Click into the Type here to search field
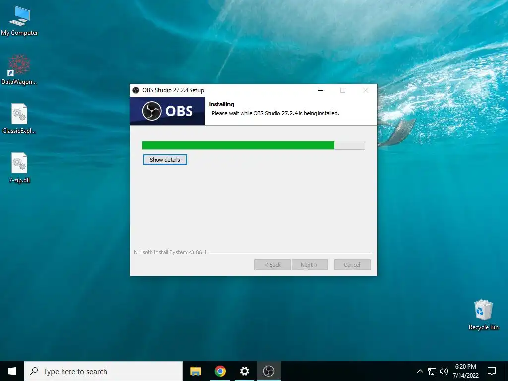The width and height of the screenshot is (508, 381). point(103,371)
